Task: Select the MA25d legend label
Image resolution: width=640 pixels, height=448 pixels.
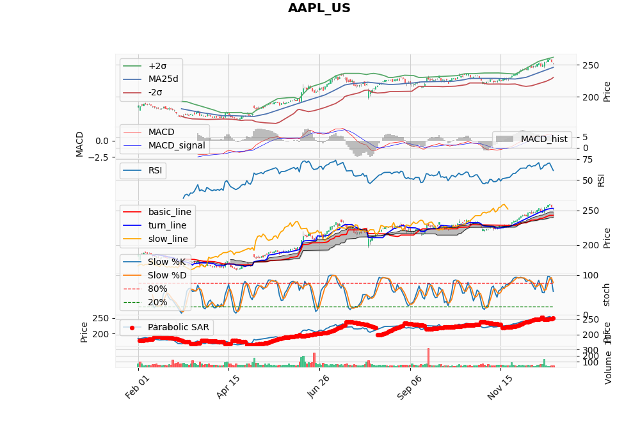Action: pyautogui.click(x=163, y=79)
